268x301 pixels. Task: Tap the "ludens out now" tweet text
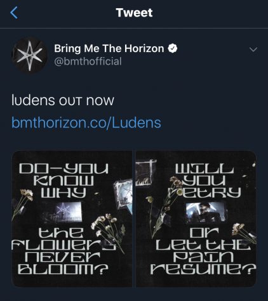coord(63,100)
